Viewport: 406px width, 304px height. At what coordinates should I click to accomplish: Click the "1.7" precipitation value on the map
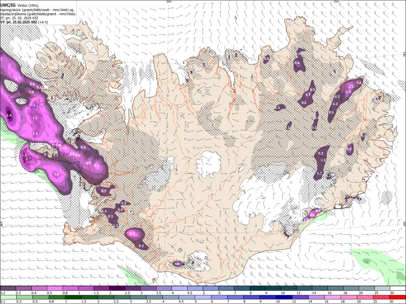tap(24, 155)
